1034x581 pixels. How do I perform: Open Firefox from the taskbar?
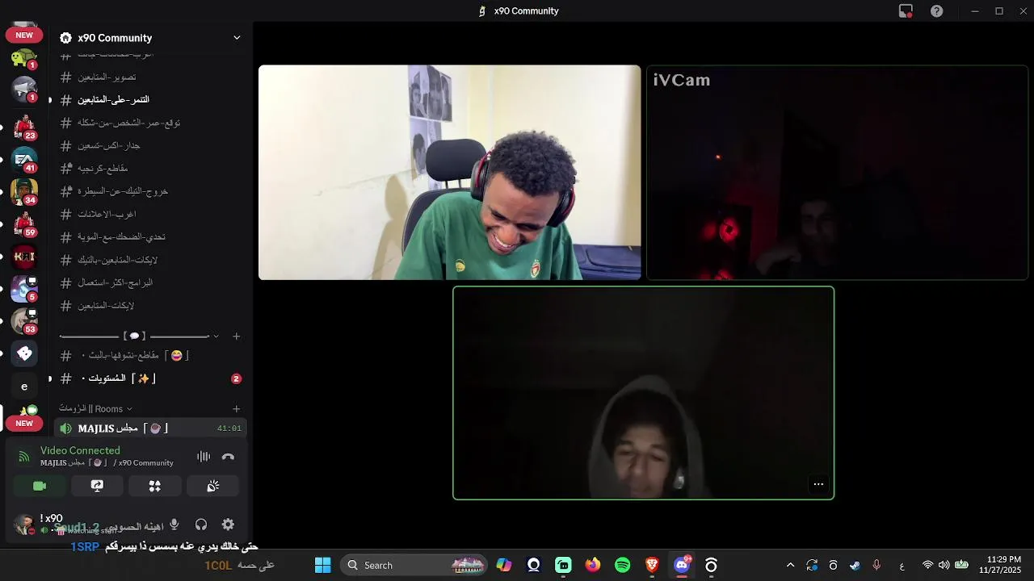point(593,565)
